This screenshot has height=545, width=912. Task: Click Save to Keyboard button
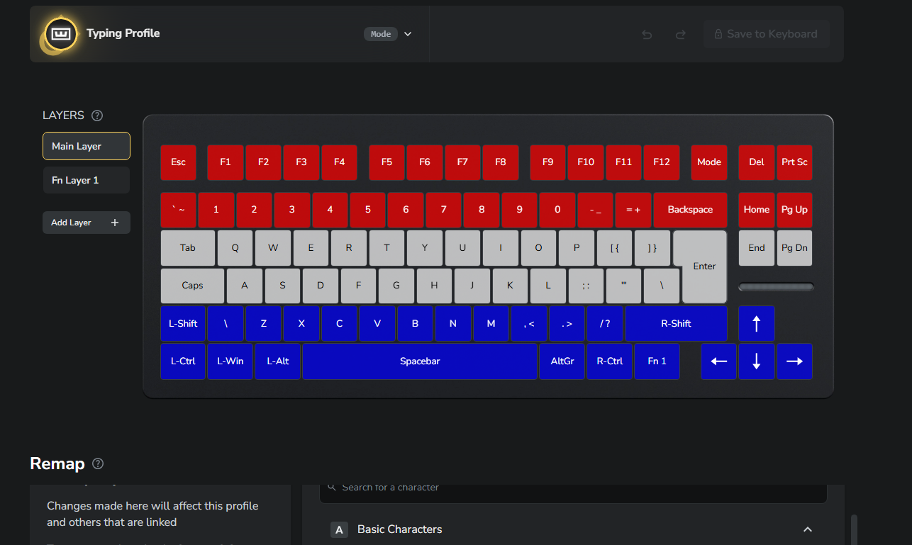[x=766, y=34]
